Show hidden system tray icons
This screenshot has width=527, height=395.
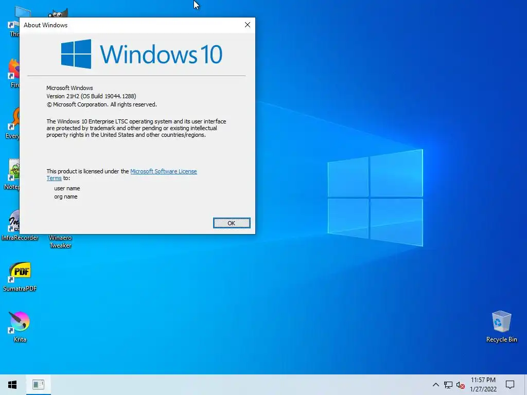435,385
